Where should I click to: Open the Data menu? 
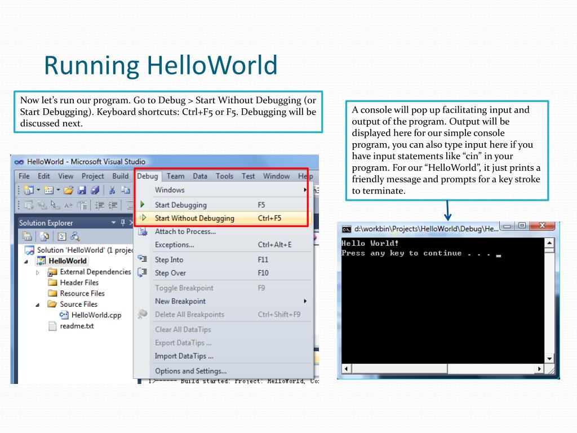click(x=200, y=176)
